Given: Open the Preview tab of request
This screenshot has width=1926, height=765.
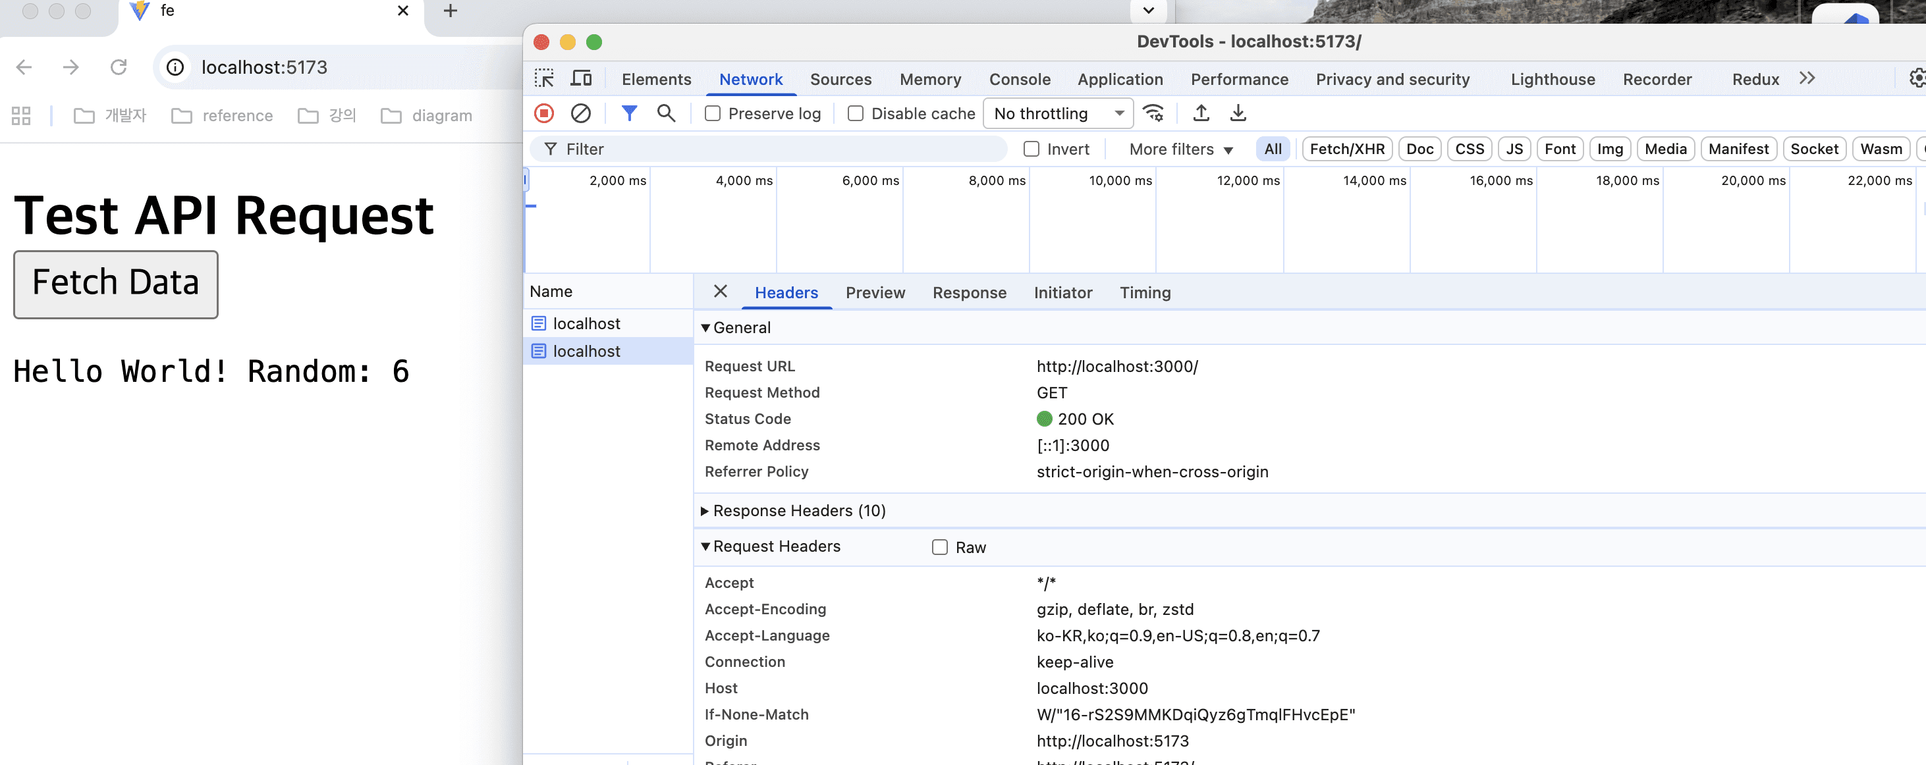Looking at the screenshot, I should [x=875, y=293].
